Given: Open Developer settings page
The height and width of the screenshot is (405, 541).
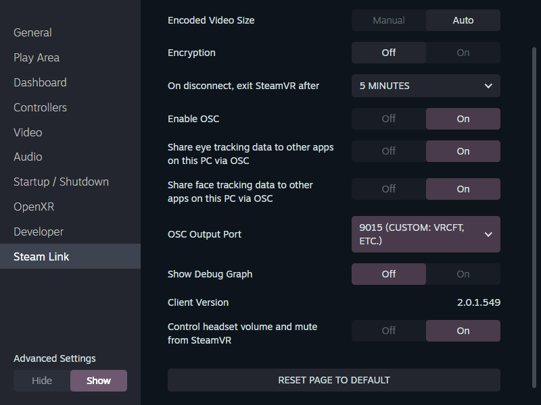Looking at the screenshot, I should coord(70,232).
